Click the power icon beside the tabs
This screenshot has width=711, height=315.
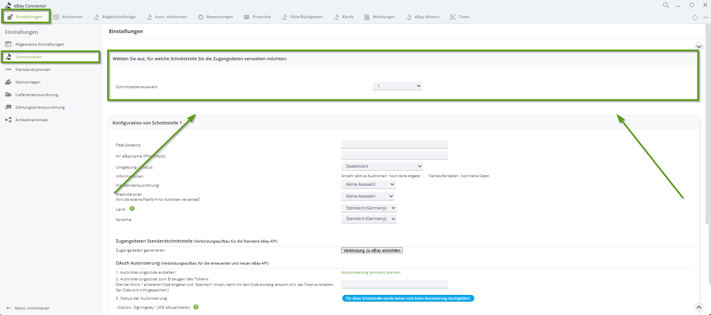pyautogui.click(x=695, y=17)
